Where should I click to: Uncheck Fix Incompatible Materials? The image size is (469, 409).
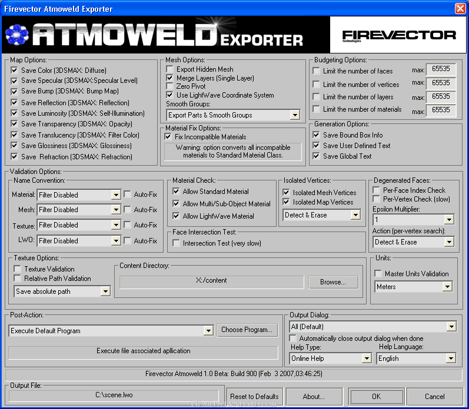pyautogui.click(x=168, y=137)
